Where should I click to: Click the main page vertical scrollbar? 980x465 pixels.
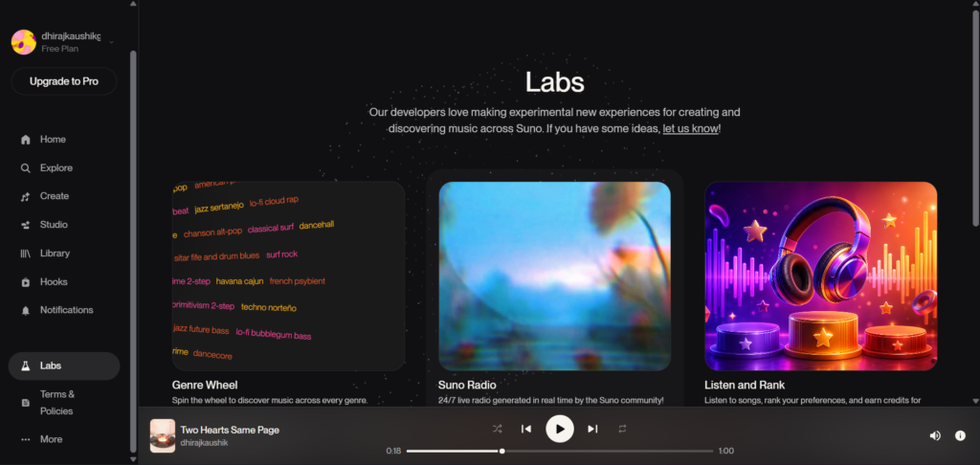(x=975, y=119)
